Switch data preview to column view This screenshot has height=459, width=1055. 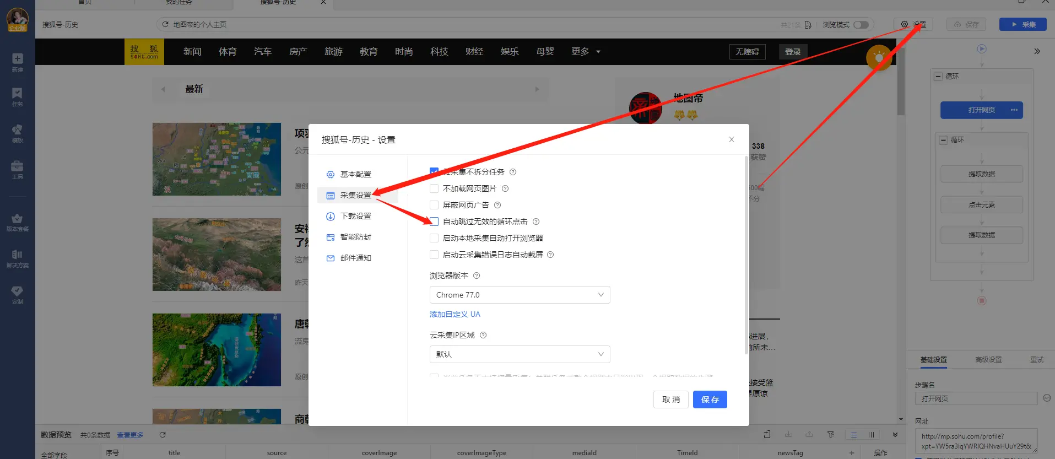[x=871, y=435]
